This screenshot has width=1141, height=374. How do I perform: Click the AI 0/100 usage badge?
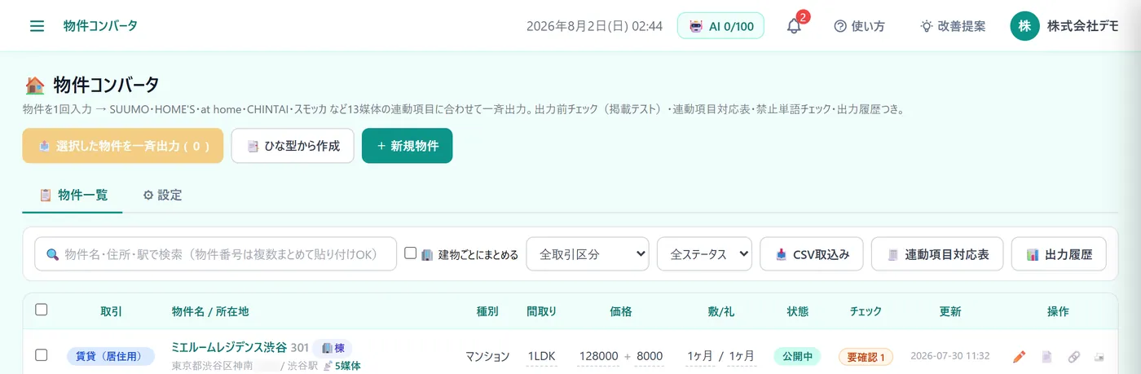720,26
